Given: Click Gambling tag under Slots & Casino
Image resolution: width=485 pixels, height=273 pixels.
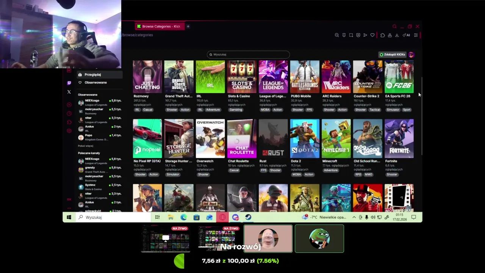Looking at the screenshot, I should click(x=236, y=110).
